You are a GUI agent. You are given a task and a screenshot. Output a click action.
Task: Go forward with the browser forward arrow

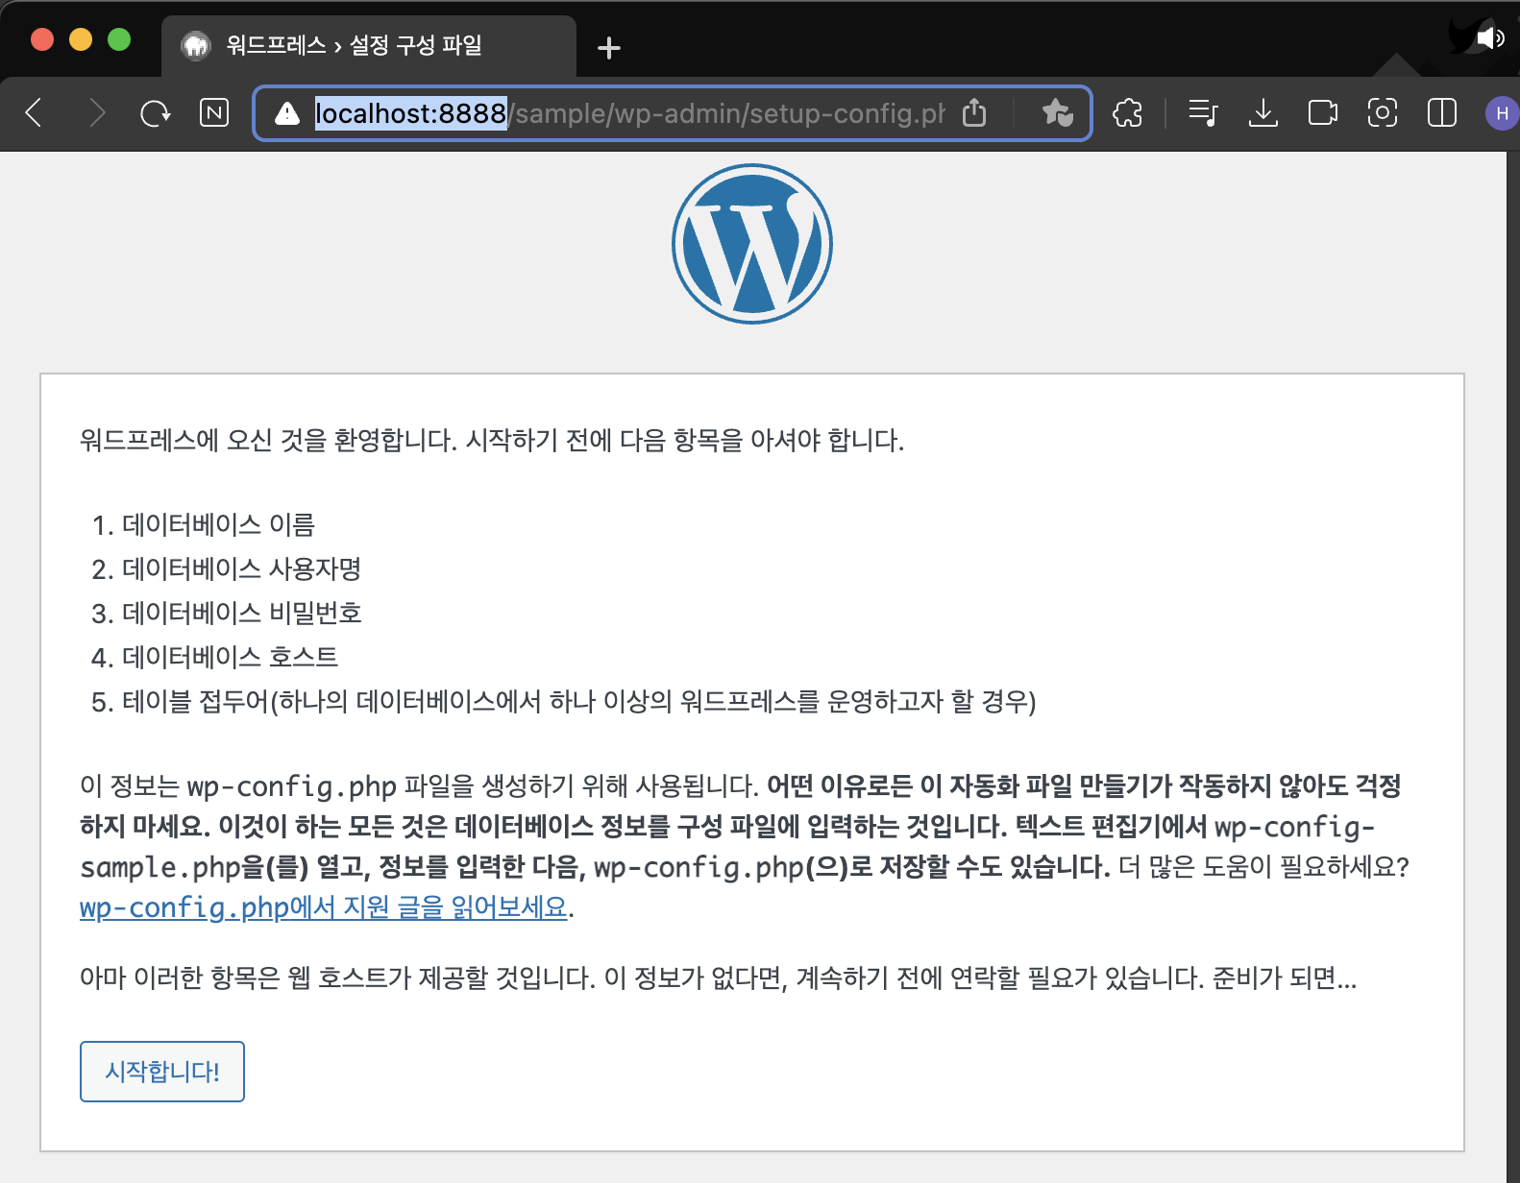click(96, 113)
